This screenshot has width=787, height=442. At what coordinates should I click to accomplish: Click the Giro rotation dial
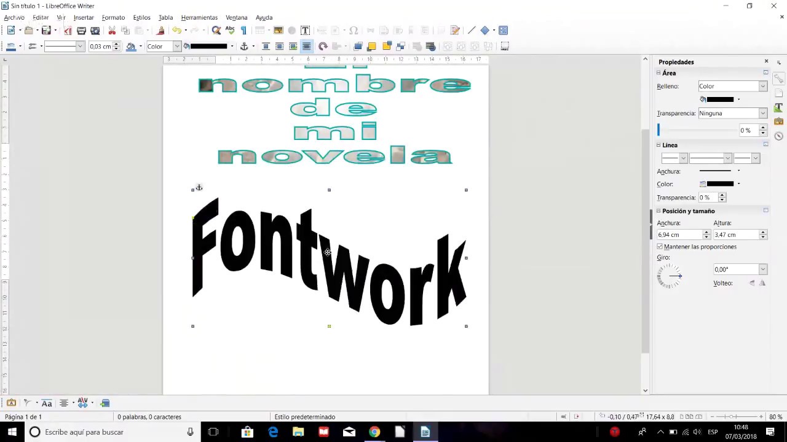[x=670, y=276]
